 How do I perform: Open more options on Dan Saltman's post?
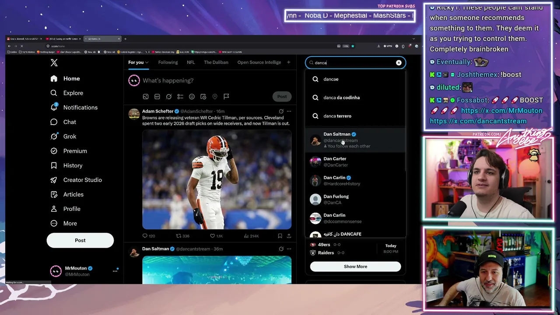pos(289,249)
